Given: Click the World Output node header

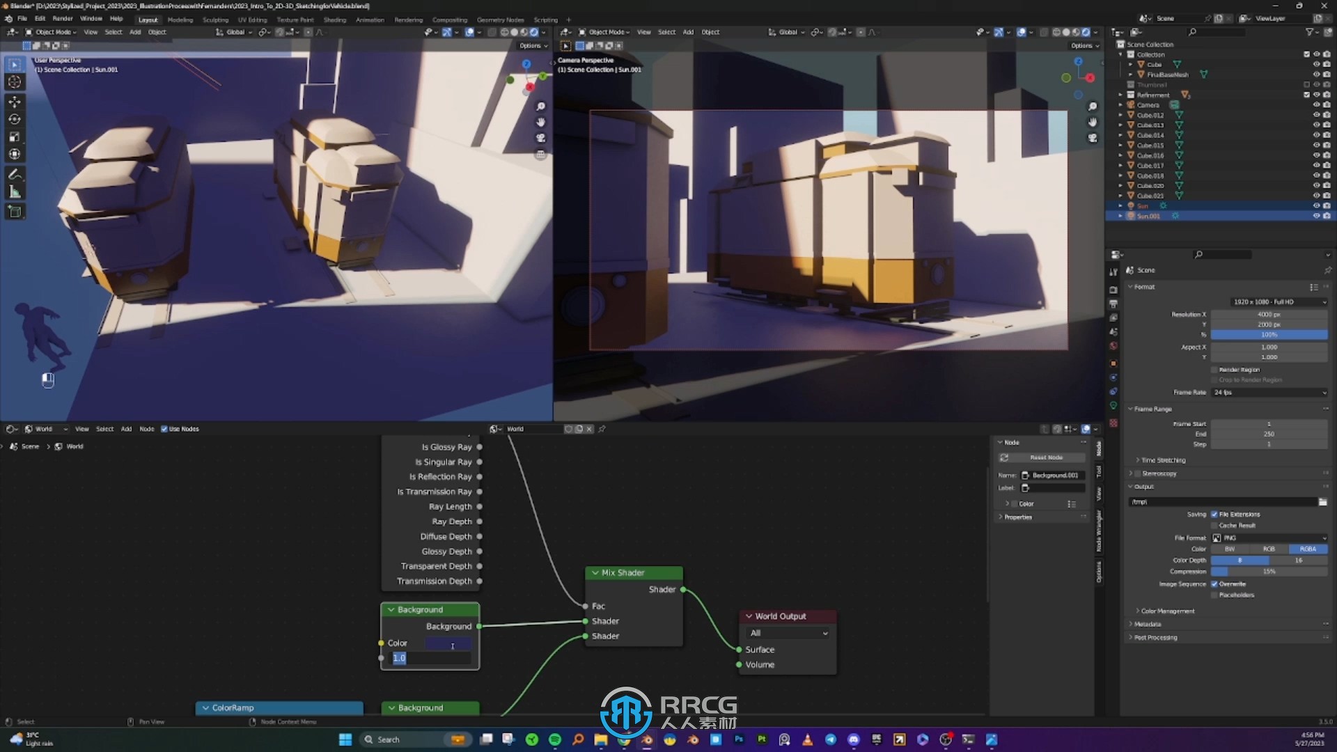Looking at the screenshot, I should coord(786,616).
